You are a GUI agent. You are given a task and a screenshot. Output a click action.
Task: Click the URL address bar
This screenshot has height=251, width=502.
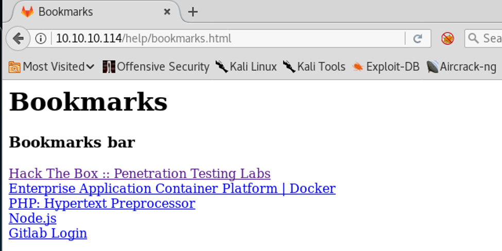click(x=227, y=39)
